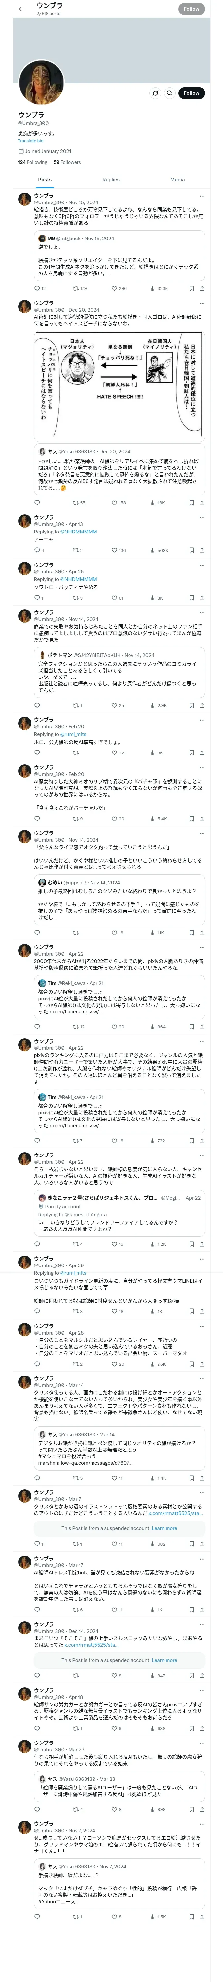
Task: Repost the post showing 179 reposts
Action: (75, 288)
